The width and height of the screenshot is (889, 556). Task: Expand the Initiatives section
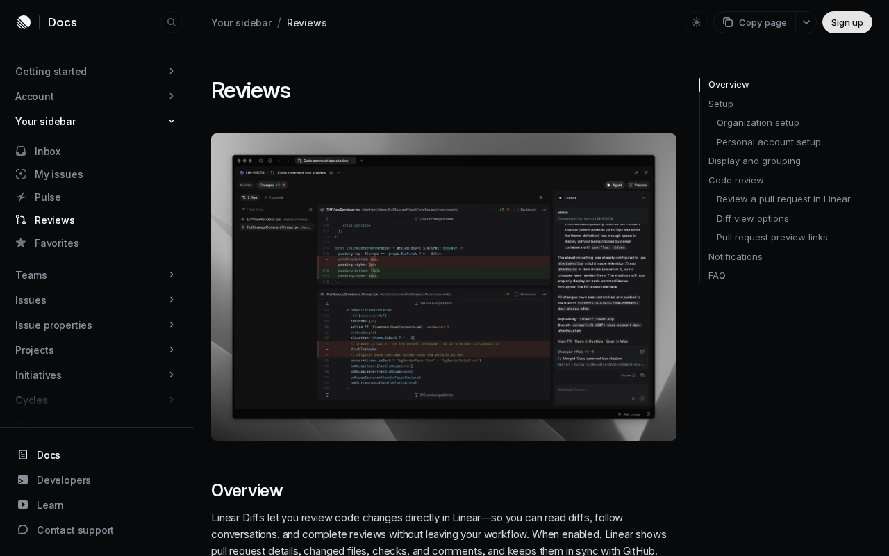click(96, 375)
